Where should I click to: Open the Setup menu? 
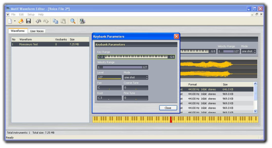(x=31, y=15)
